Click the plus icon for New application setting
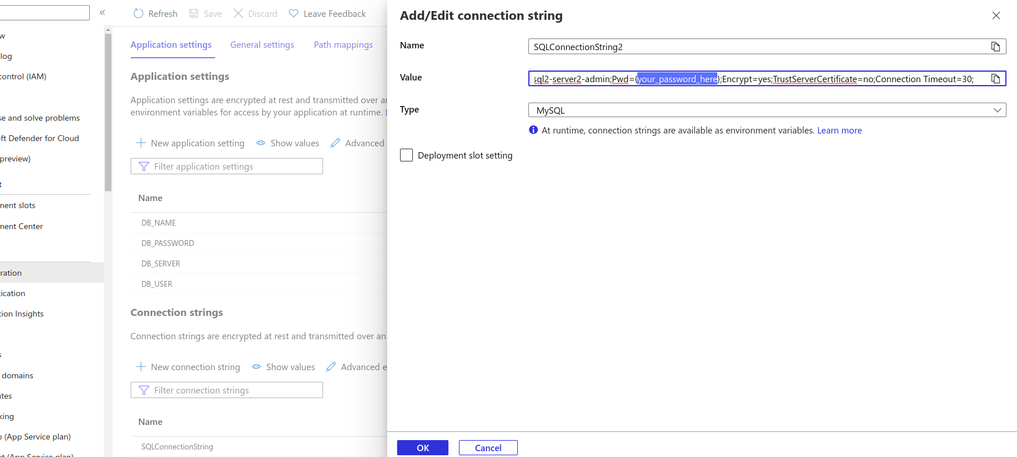This screenshot has width=1017, height=457. coord(141,143)
